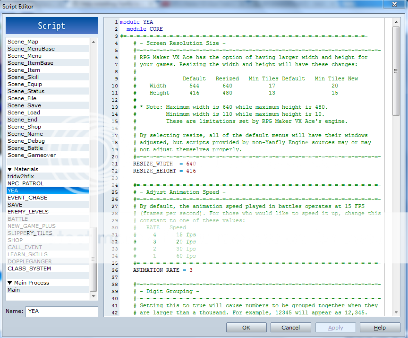408x338 pixels.
Task: Select the tridw2hfix script
Action: pyautogui.click(x=21, y=176)
